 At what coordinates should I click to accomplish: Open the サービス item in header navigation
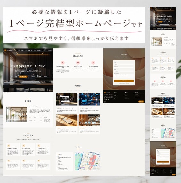pyautogui.click(x=26, y=51)
